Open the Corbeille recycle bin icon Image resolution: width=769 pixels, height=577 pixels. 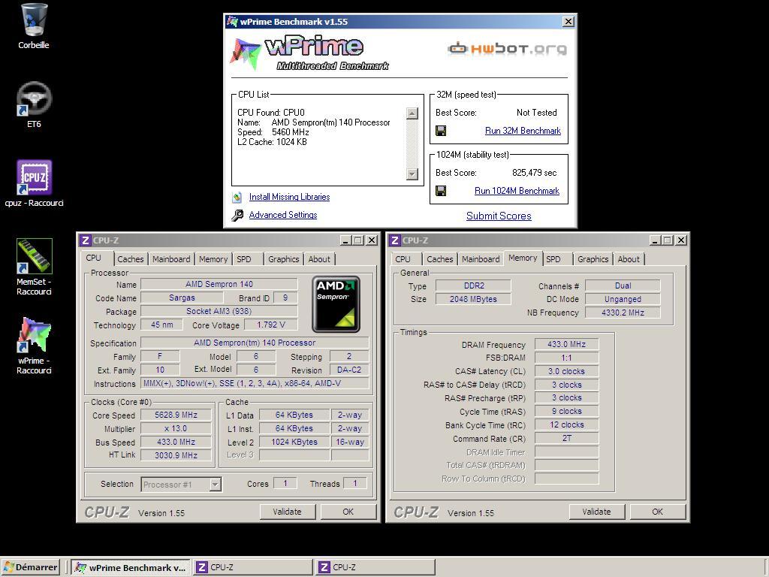[34, 26]
